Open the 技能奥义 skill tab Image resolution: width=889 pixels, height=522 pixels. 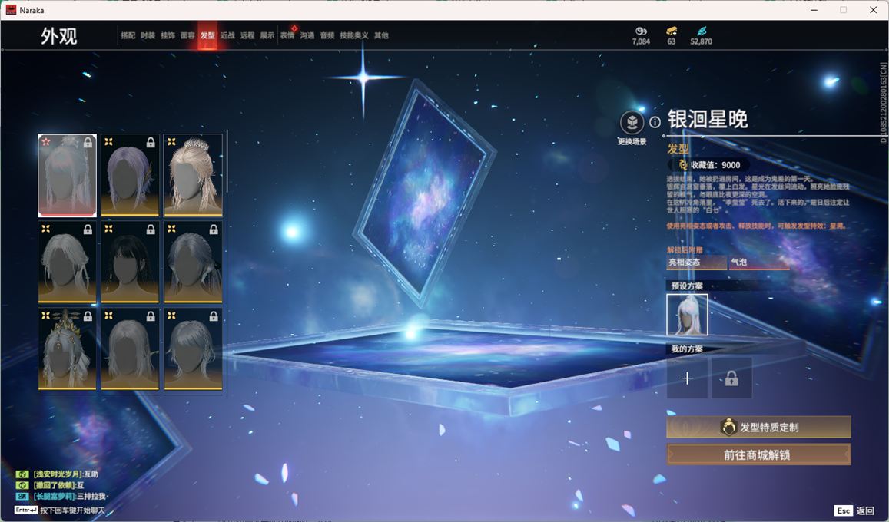tap(353, 35)
